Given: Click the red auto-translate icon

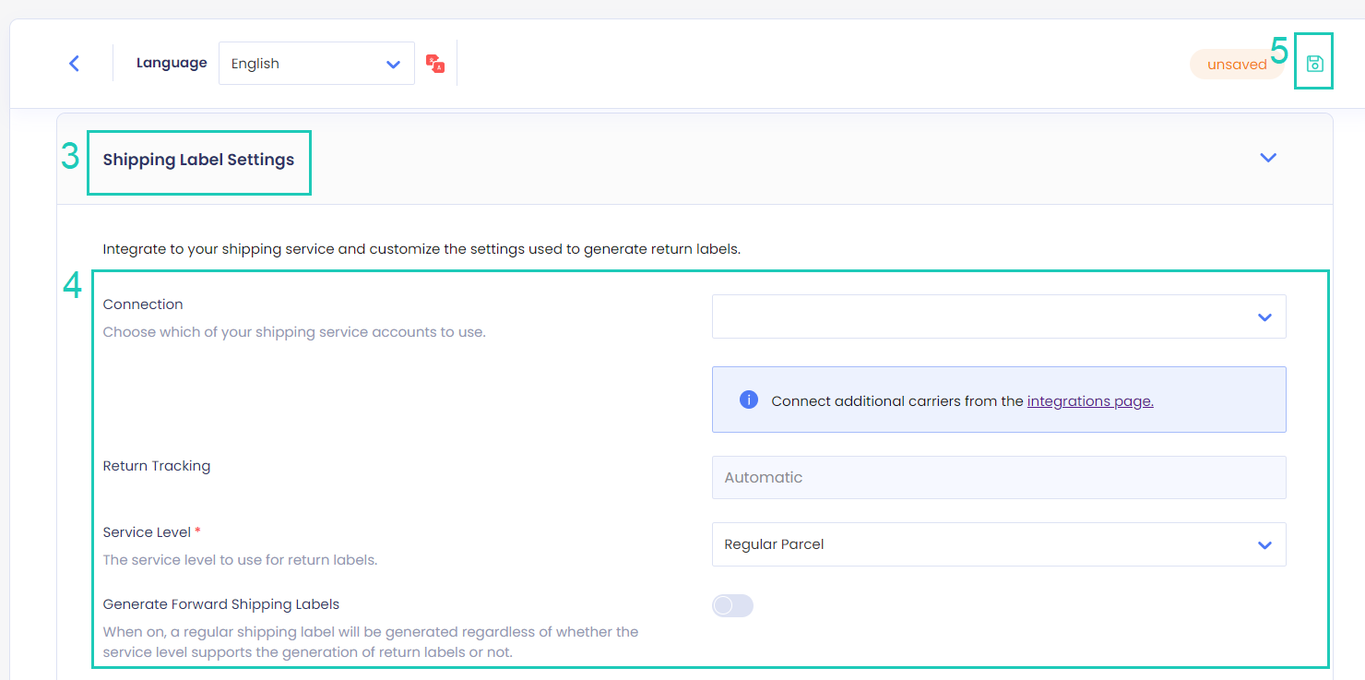Looking at the screenshot, I should (434, 63).
